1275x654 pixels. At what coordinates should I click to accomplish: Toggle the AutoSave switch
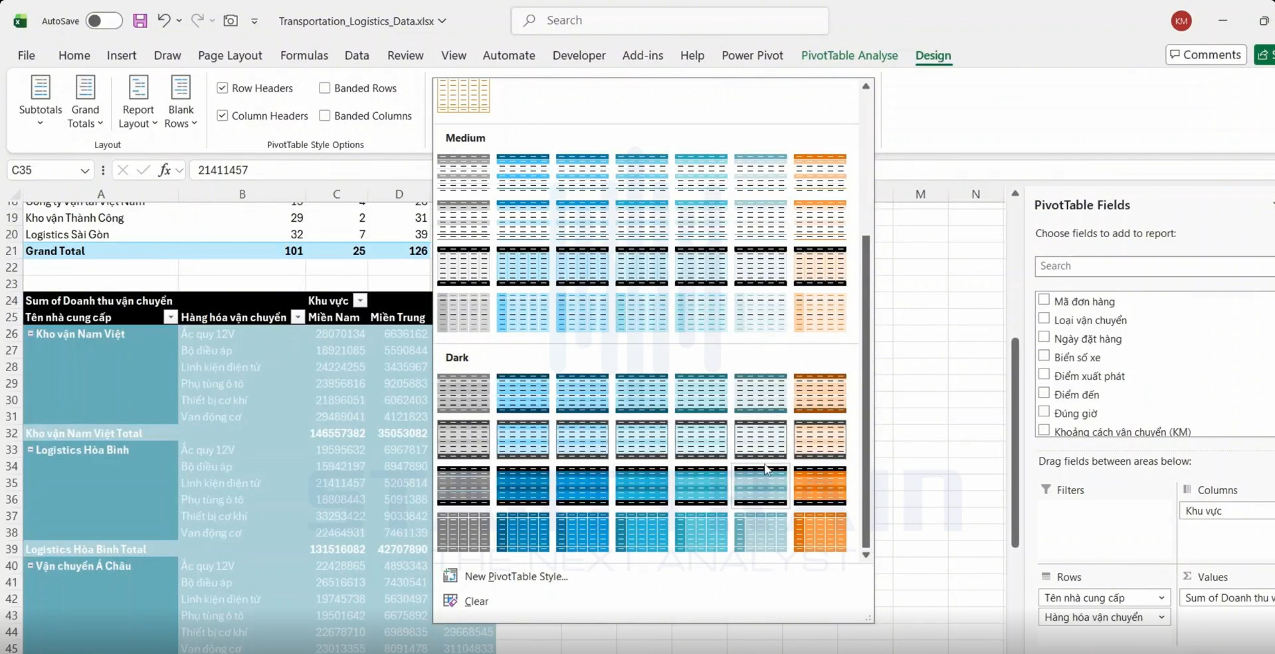[104, 21]
